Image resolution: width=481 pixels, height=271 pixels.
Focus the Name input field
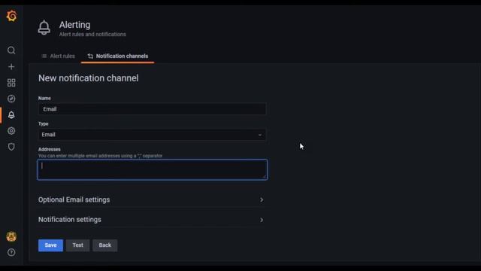coord(152,109)
